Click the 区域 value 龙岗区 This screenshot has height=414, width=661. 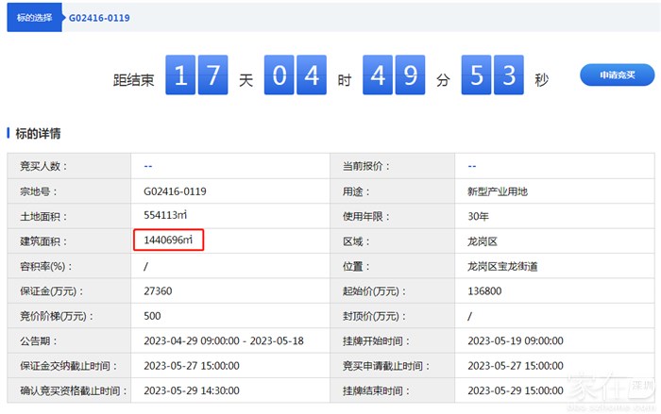483,241
